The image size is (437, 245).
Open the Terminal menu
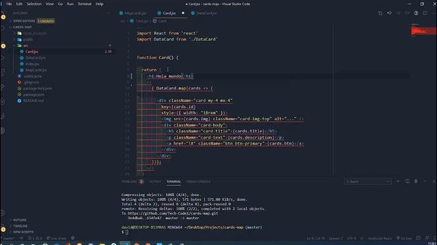coord(85,4)
